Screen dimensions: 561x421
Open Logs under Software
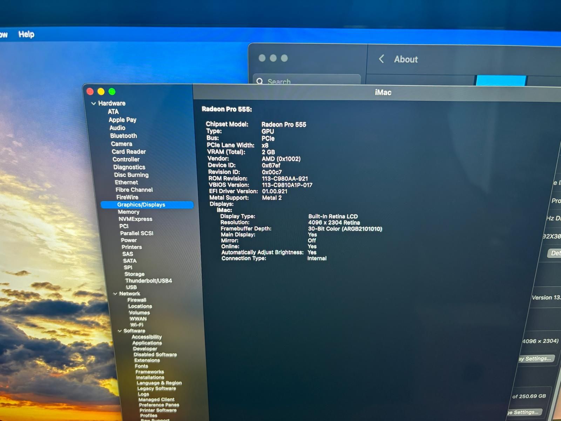tap(143, 394)
